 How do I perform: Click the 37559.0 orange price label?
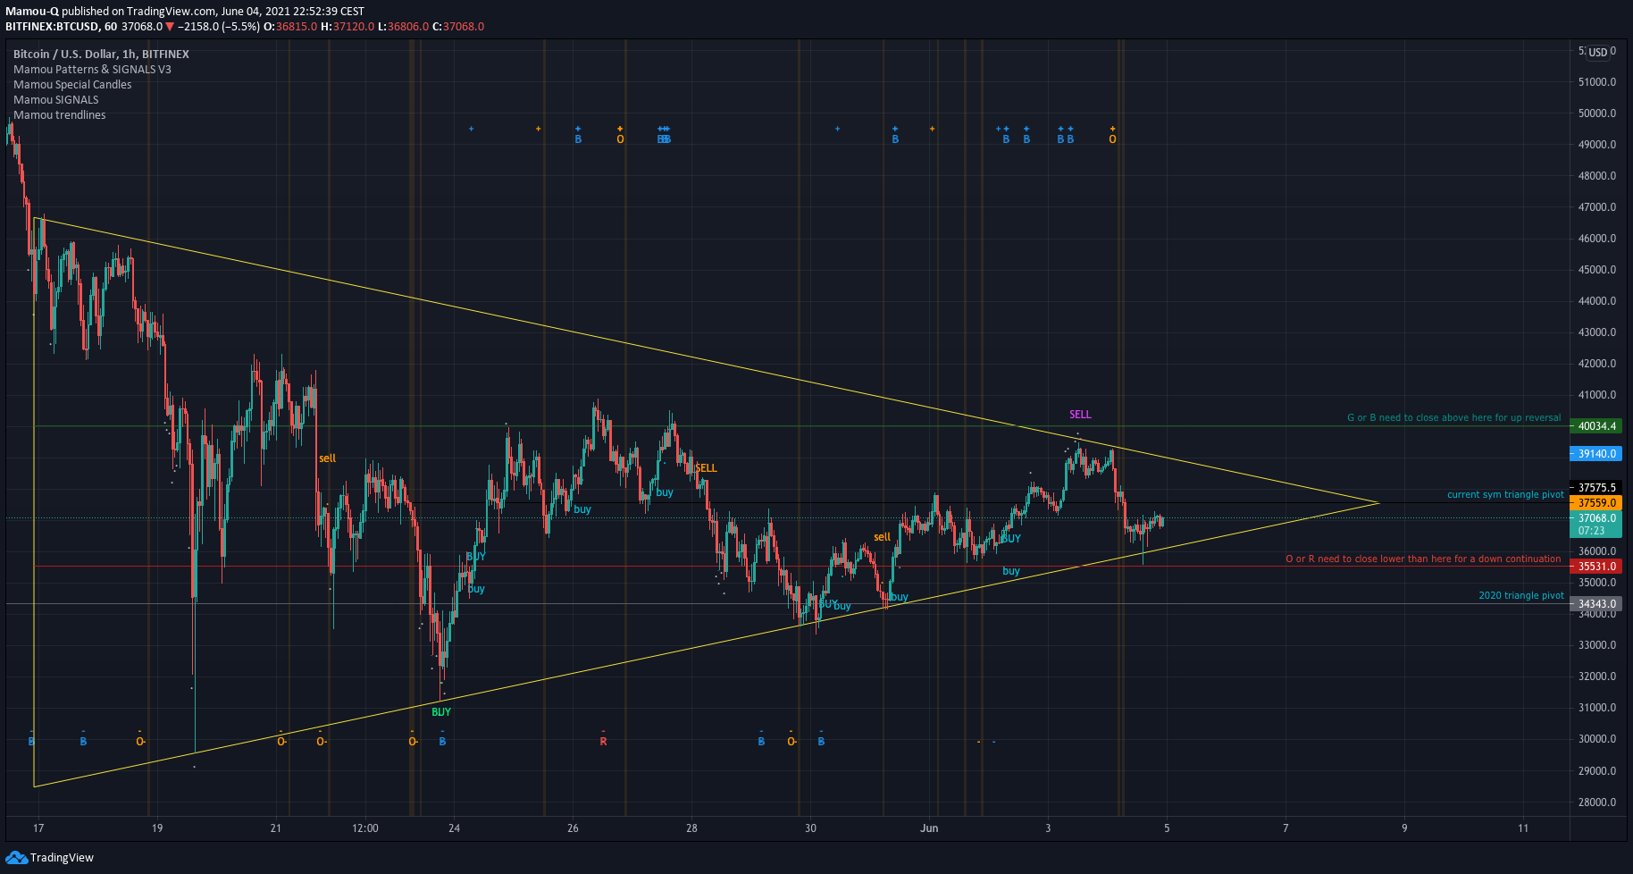coord(1596,503)
